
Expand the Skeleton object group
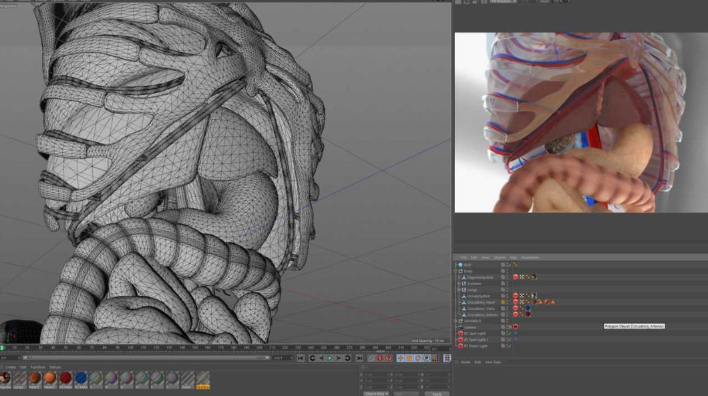coord(458,283)
